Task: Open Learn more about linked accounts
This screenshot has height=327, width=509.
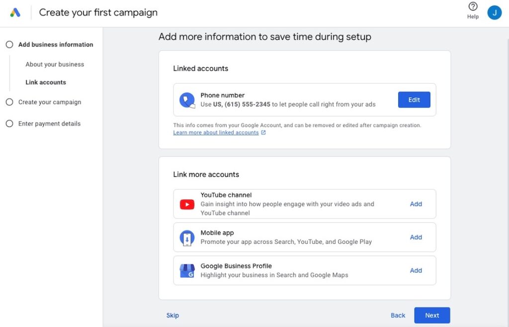Action: pyautogui.click(x=216, y=133)
